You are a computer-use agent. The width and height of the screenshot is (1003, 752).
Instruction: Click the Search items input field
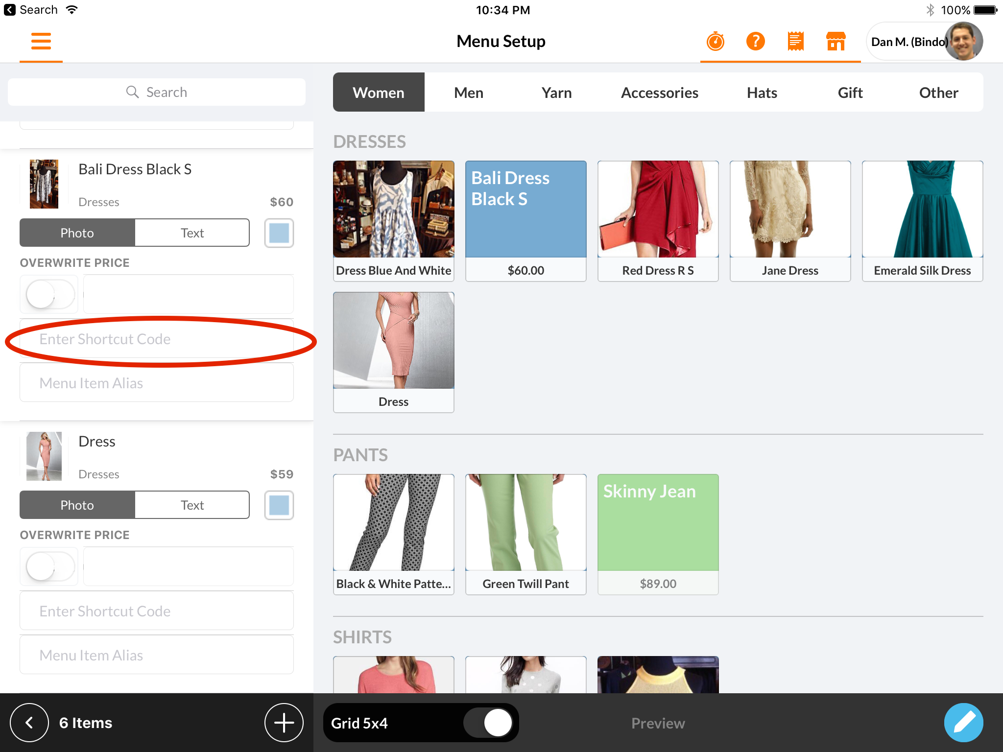[157, 92]
